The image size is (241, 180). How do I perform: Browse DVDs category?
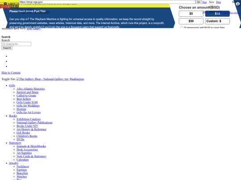(21, 139)
